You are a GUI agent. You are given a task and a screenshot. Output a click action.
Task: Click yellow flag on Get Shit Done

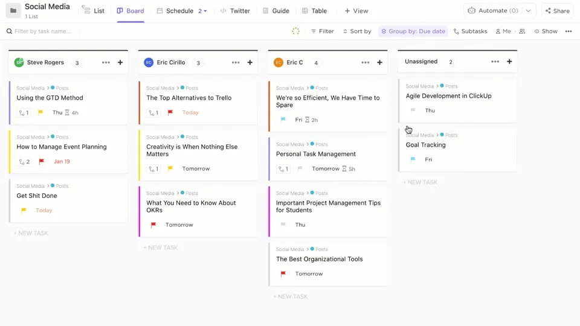[x=24, y=210]
